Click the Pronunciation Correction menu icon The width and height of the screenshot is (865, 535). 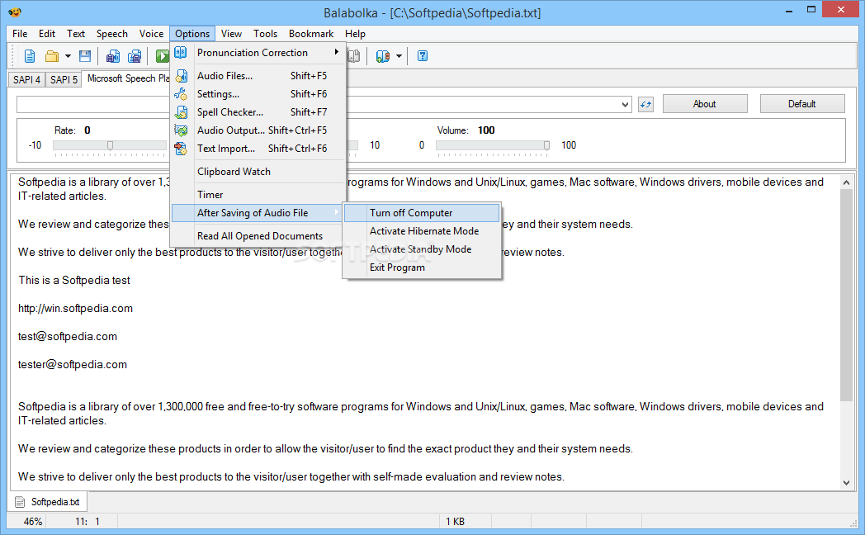(181, 52)
